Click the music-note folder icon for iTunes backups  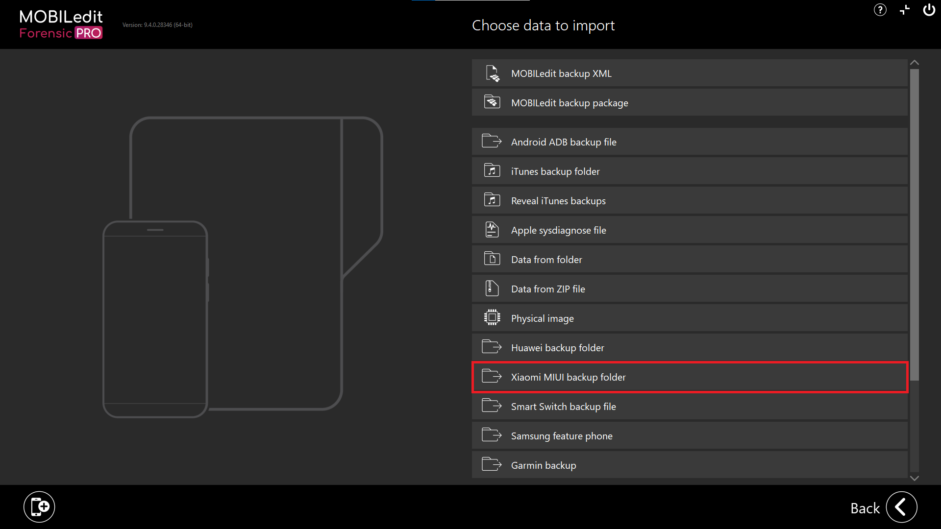[x=492, y=170]
